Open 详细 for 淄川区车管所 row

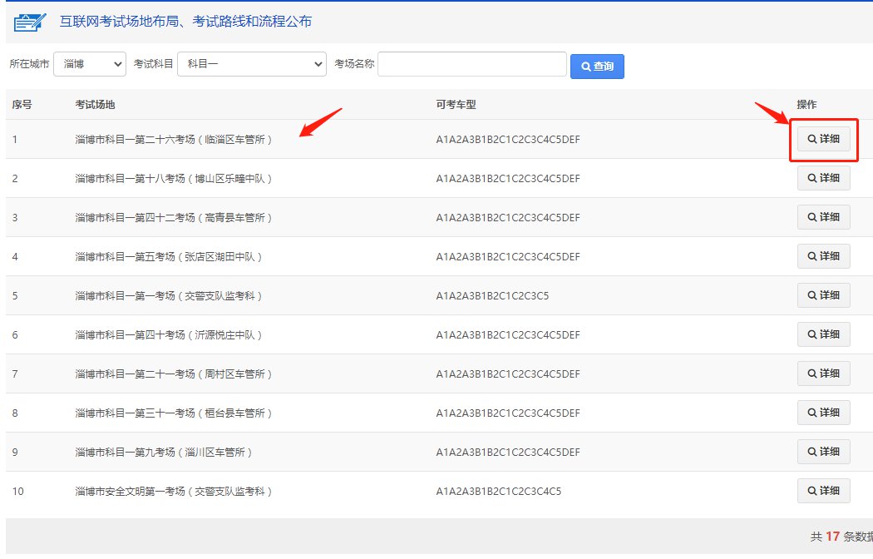(823, 452)
